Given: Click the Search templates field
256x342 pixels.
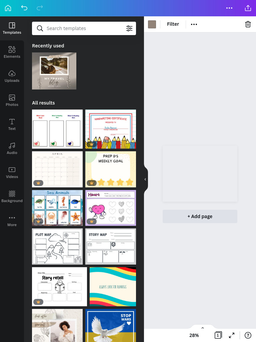Looking at the screenshot, I should (x=84, y=28).
